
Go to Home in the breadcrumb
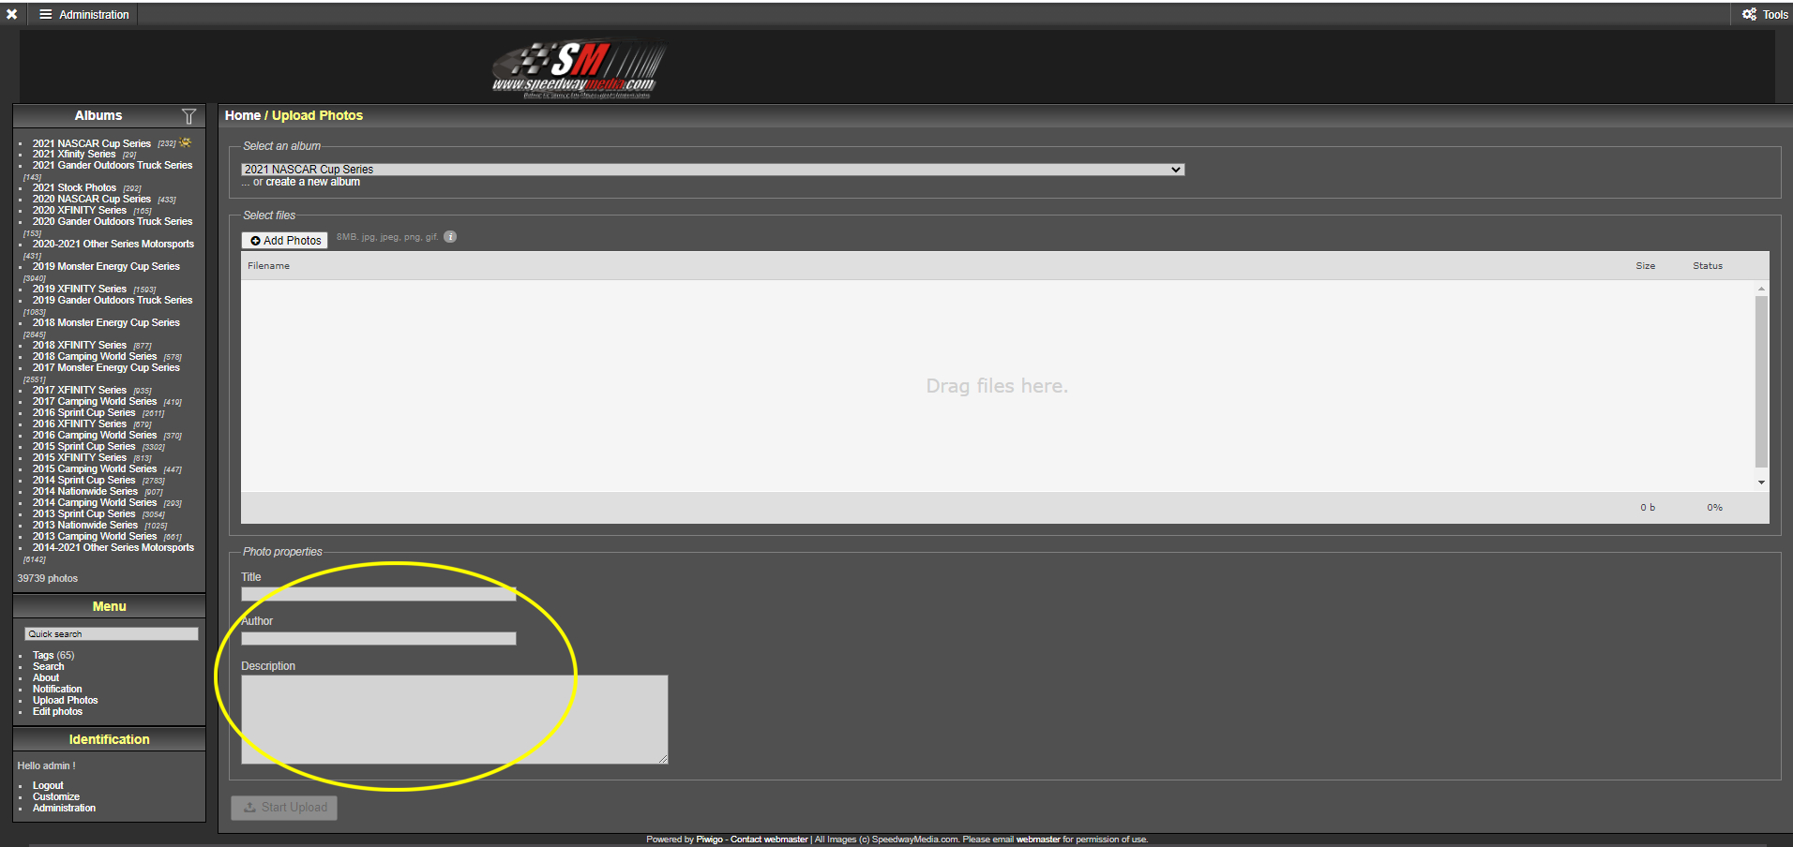[x=242, y=115]
